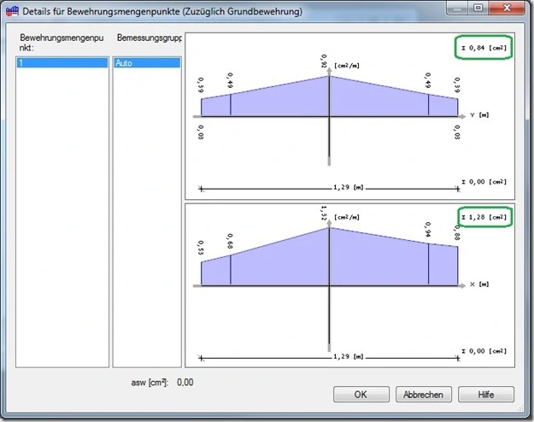Select Auto in Bemessungsgruppe list
The image size is (534, 422).
[147, 62]
